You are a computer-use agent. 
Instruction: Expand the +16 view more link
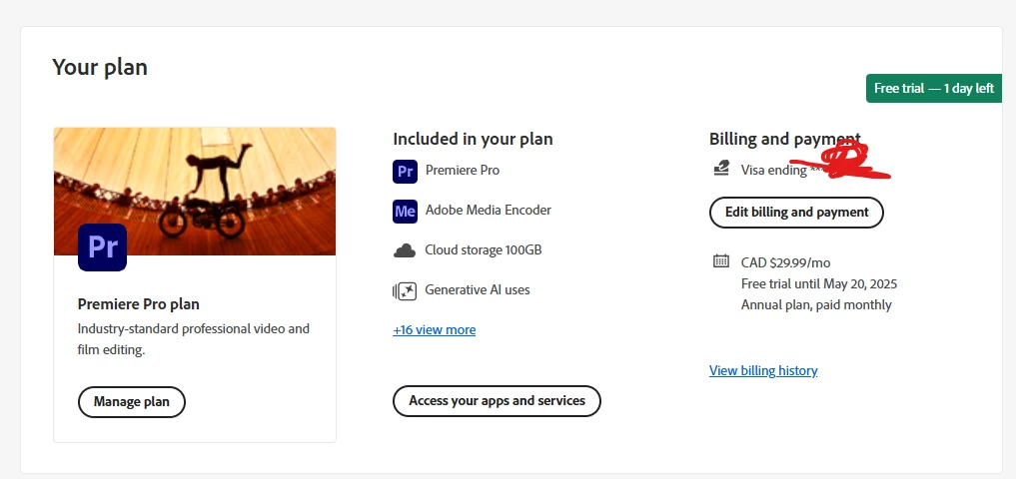[x=435, y=329]
